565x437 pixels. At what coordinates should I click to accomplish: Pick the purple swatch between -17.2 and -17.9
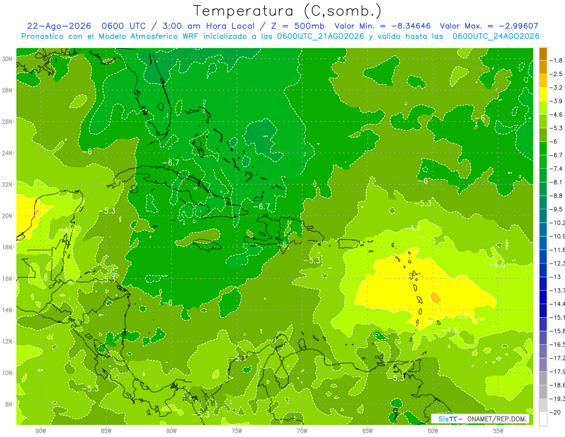point(543,365)
